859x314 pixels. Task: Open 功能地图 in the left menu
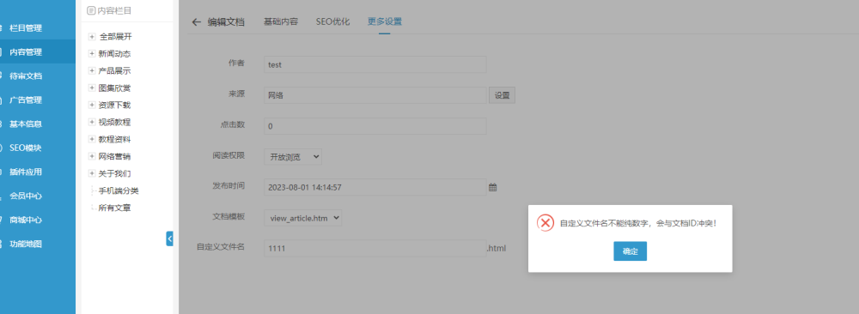tap(26, 244)
